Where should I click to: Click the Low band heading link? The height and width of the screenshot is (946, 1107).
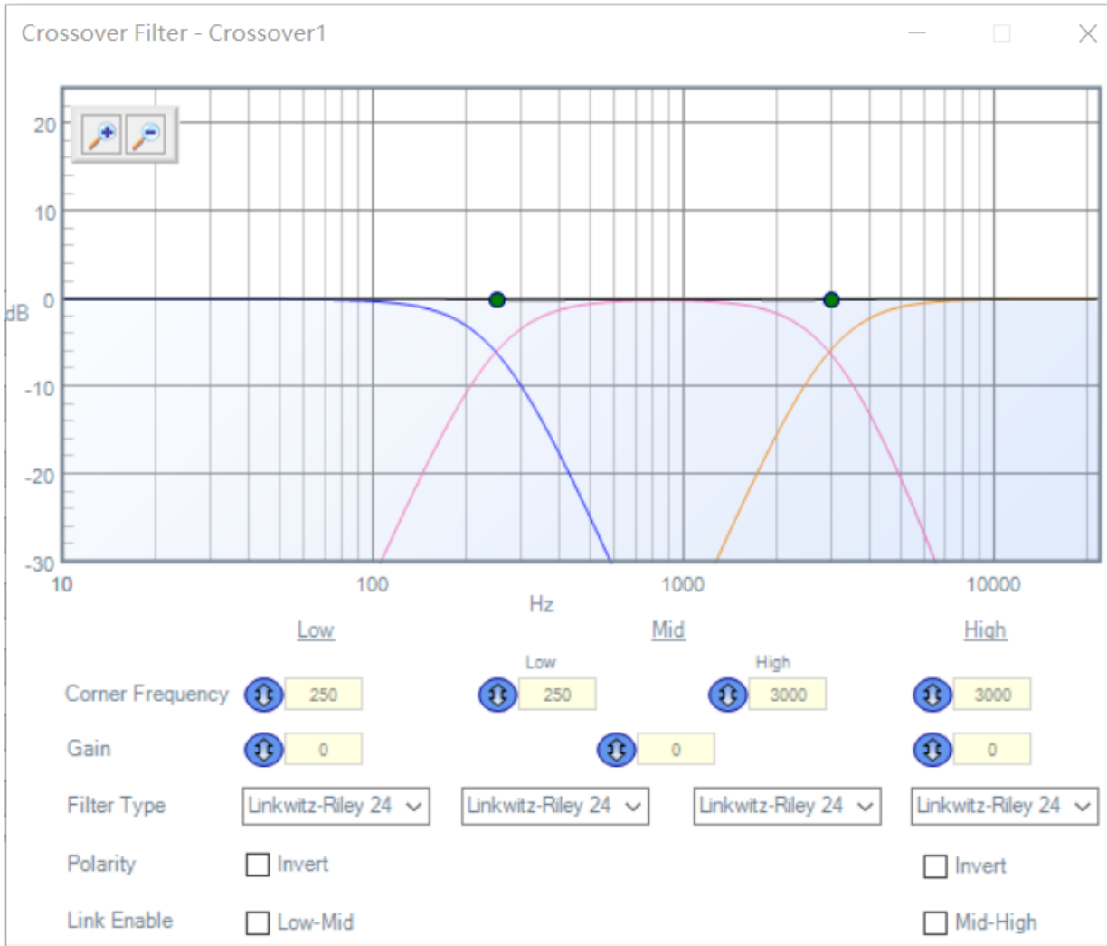(x=316, y=629)
